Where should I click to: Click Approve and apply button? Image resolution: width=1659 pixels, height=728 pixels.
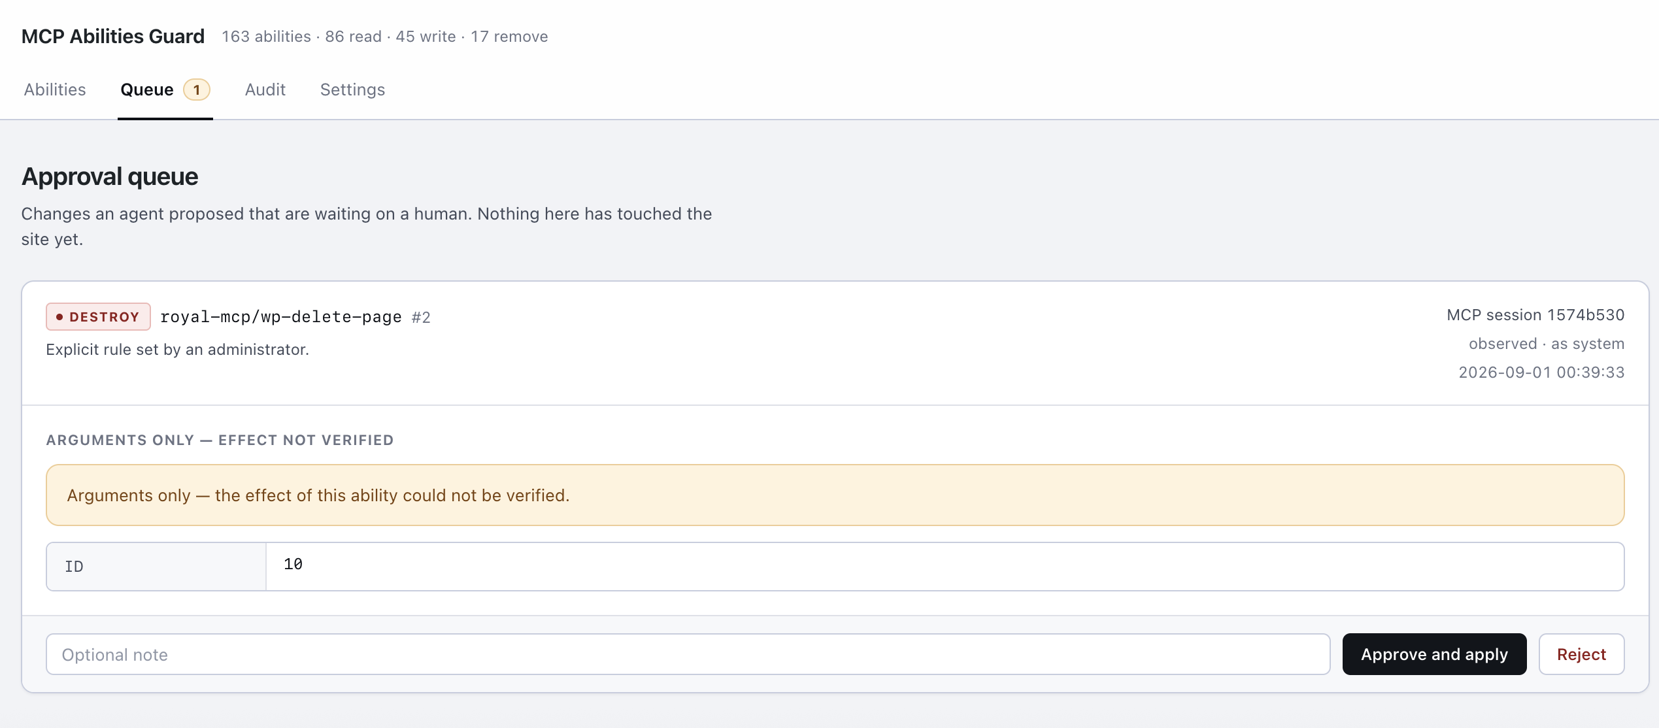pos(1434,654)
